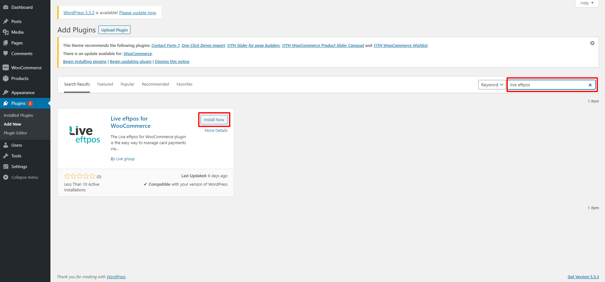Open the One Click Demo Import link
605x282 pixels.
203,46
